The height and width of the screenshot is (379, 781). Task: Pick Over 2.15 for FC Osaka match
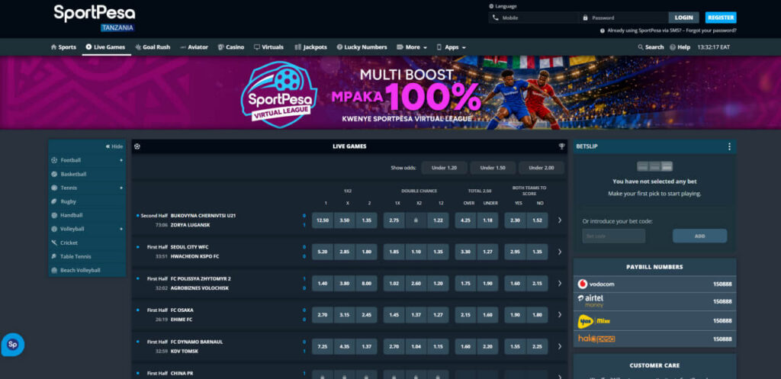click(466, 315)
